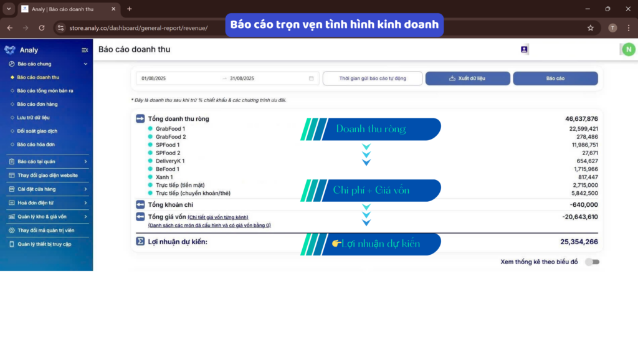The image size is (638, 337).
Task: Expand the Cài đặt cửa hàng menu
Action: pyautogui.click(x=85, y=189)
